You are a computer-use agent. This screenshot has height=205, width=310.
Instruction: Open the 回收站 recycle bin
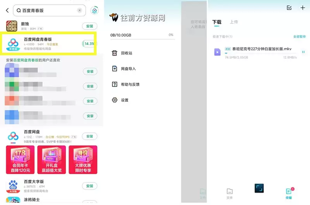click(x=122, y=53)
